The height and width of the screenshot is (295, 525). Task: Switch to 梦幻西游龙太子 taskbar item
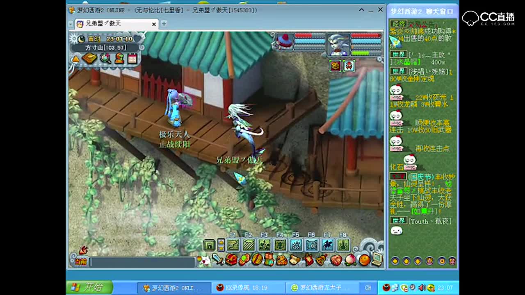tap(322, 288)
